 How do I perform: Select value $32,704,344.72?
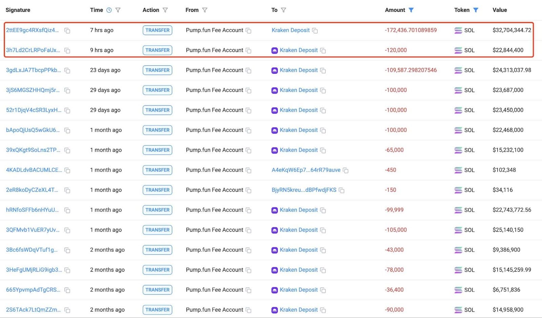[x=512, y=30]
